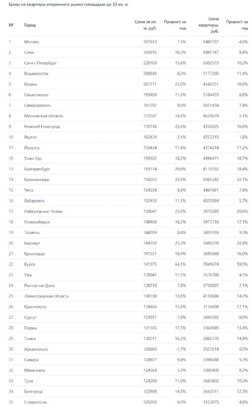Select the Москва row city name
This screenshot has width=252, height=407.
tap(32, 42)
